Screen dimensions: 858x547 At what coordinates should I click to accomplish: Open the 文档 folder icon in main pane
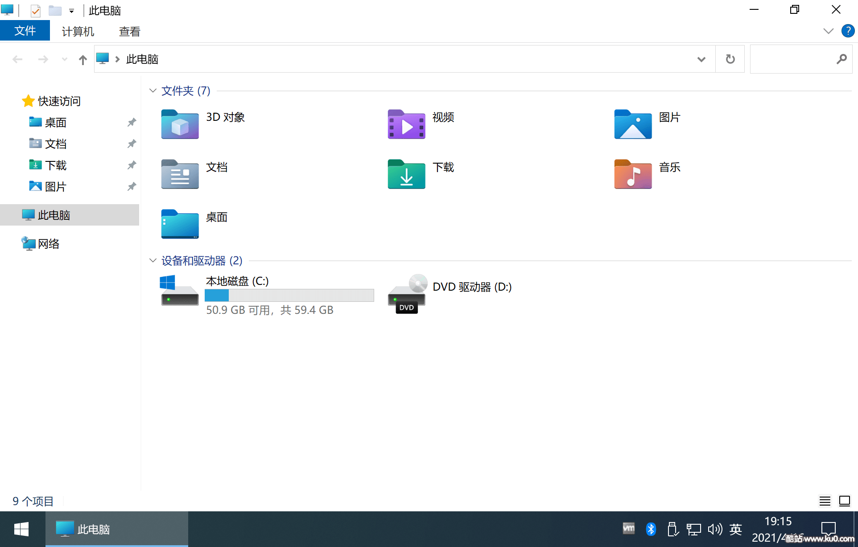(180, 174)
